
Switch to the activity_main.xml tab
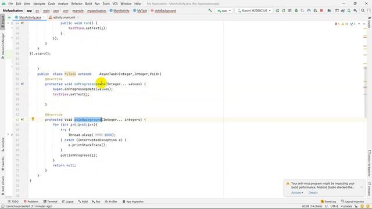point(64,17)
